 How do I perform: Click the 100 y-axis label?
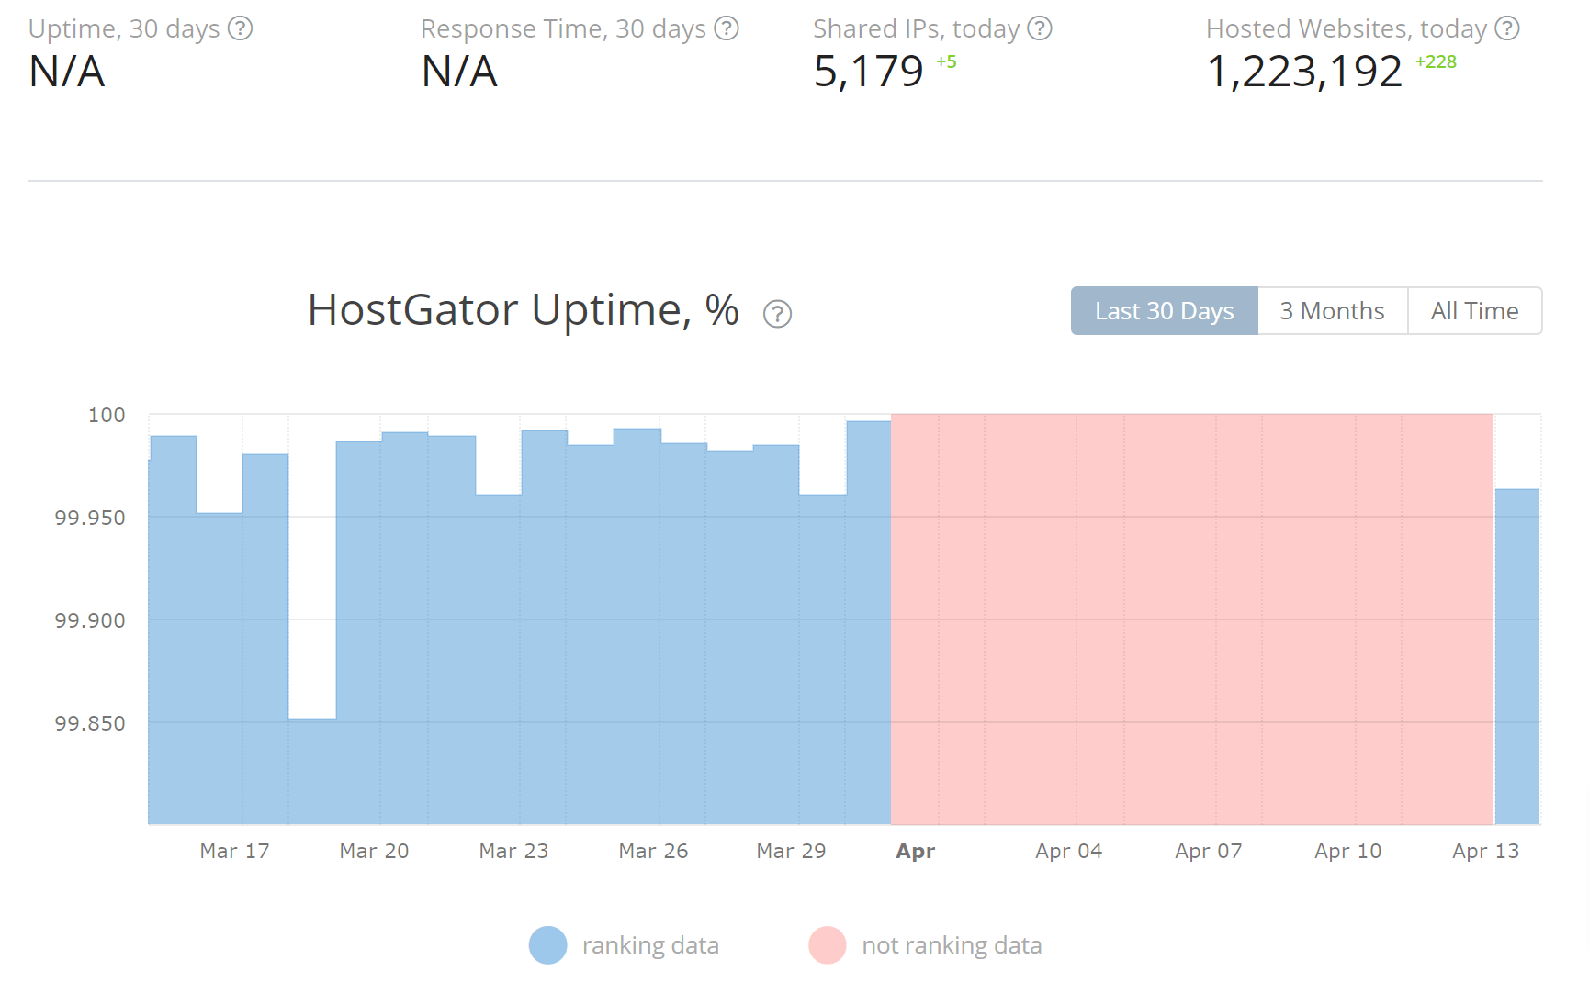[107, 415]
